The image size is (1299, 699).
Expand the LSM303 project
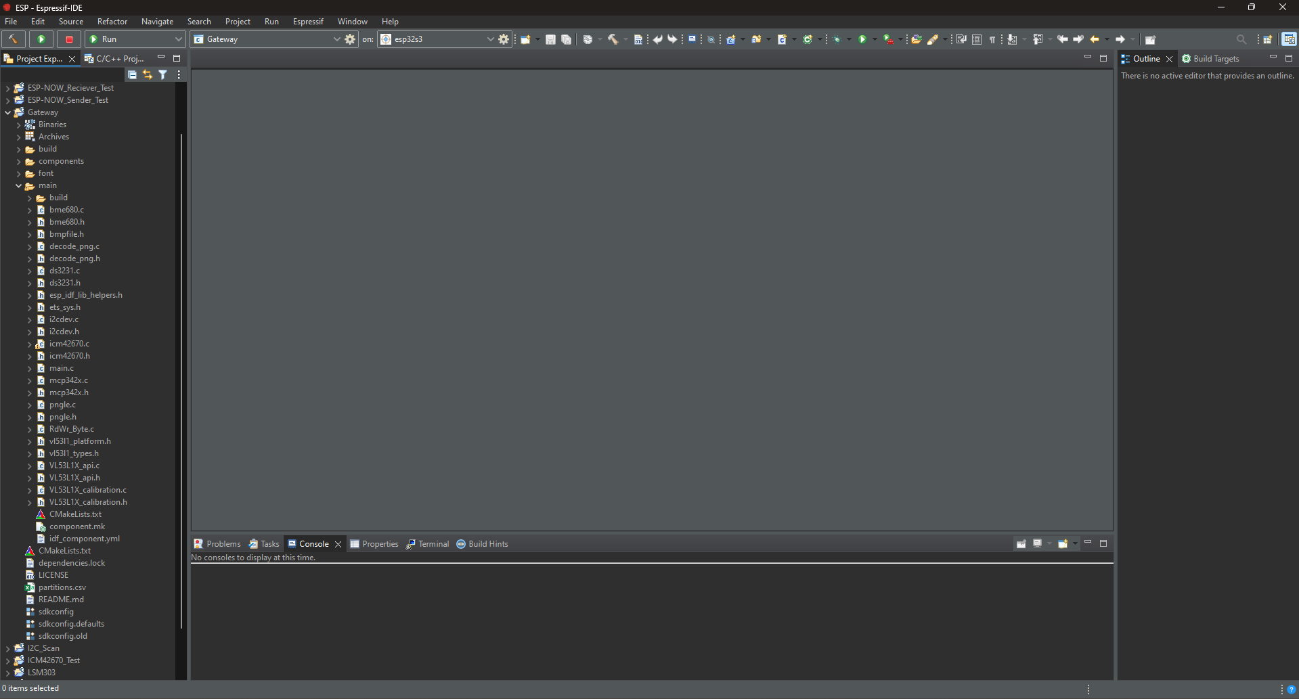[8, 673]
